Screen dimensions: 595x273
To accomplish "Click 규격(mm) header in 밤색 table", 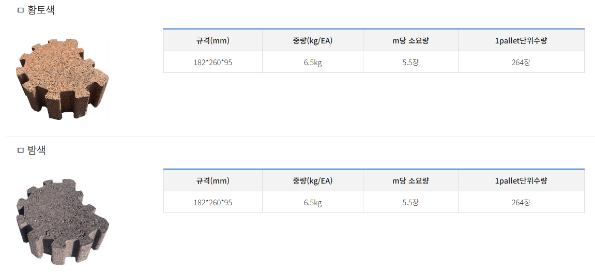I will pos(213,181).
